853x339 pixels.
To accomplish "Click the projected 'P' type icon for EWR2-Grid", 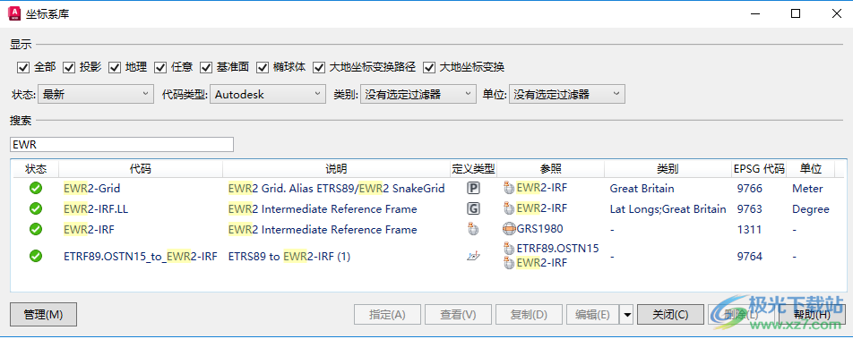I will [473, 189].
